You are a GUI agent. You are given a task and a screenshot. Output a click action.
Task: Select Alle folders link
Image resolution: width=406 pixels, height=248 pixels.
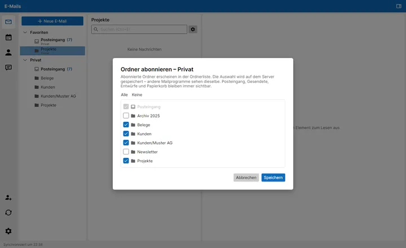[124, 95]
